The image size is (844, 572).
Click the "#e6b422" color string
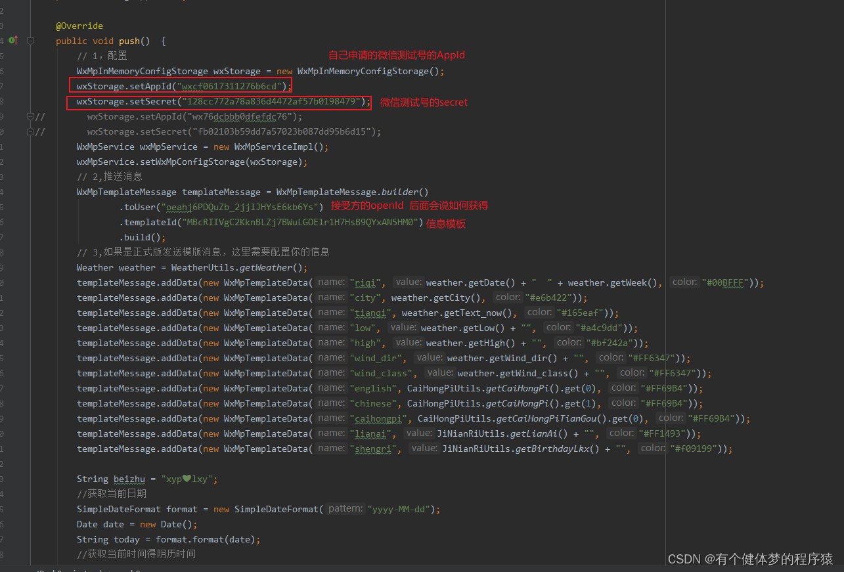coord(549,297)
